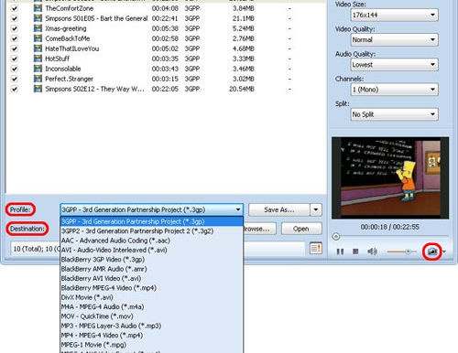The height and width of the screenshot is (353, 458).
Task: Choose BlackBerry MPEG-4 Video profile
Action: point(152,288)
